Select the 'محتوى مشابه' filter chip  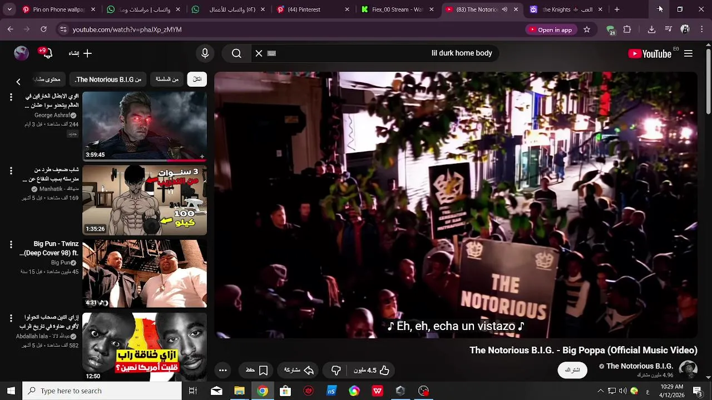click(48, 79)
